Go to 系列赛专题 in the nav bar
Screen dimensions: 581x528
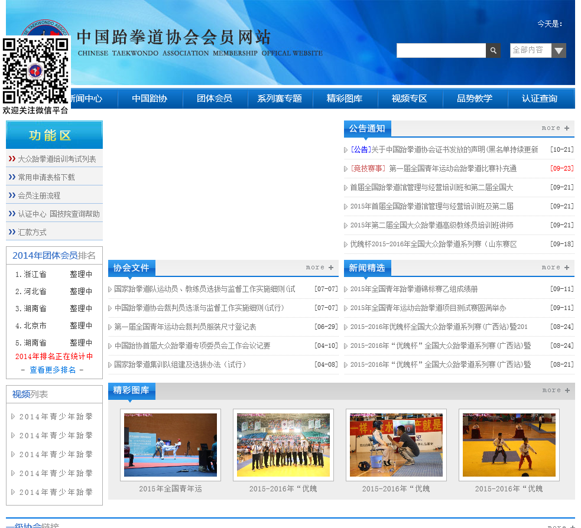[280, 99]
